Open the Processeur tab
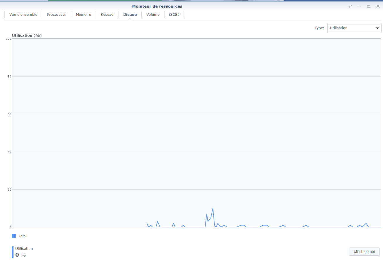 tap(57, 15)
